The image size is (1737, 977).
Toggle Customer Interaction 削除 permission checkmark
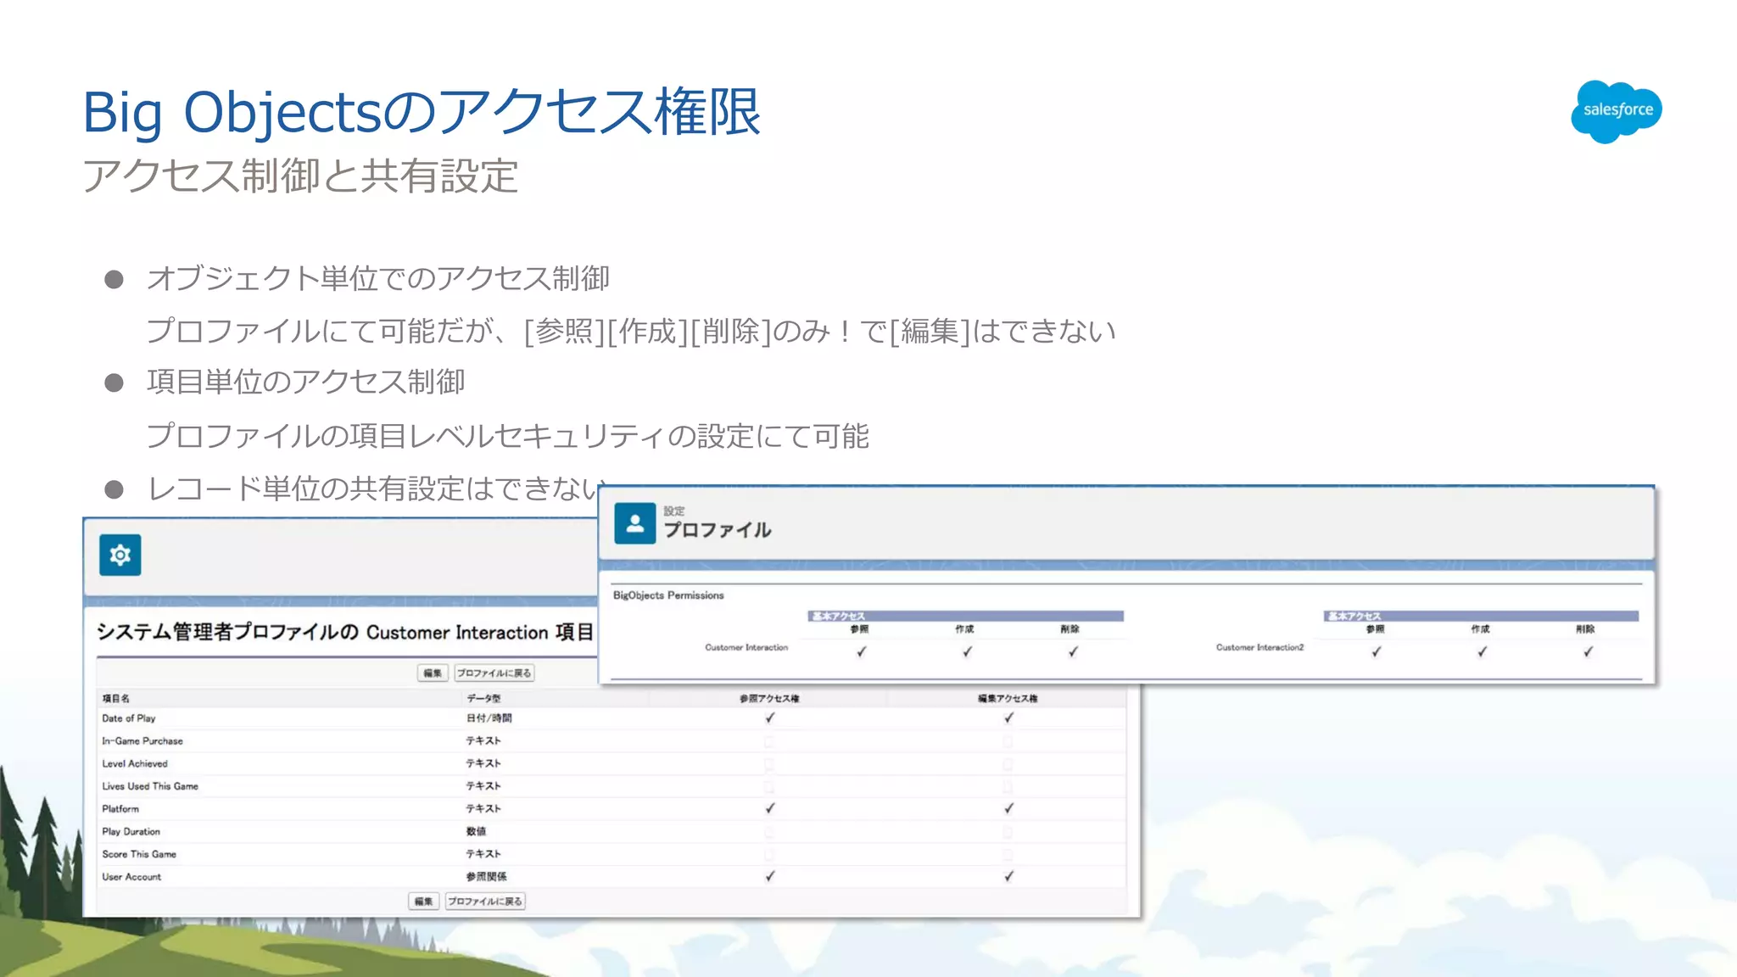pyautogui.click(x=1073, y=651)
